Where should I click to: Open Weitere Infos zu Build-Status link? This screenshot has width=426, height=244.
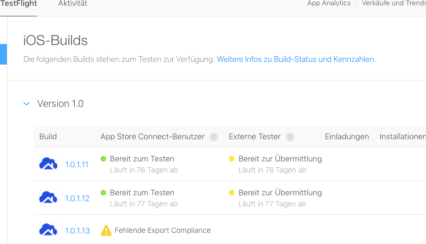click(x=296, y=59)
